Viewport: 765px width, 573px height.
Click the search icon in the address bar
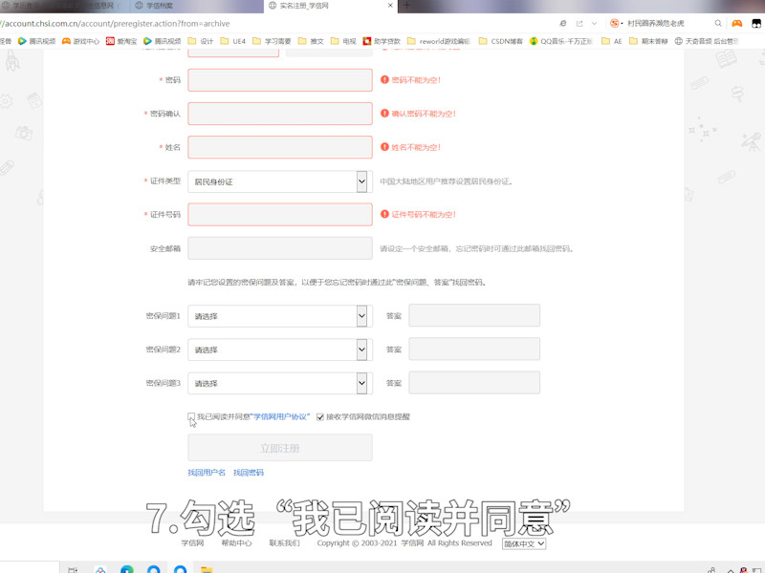(x=718, y=23)
